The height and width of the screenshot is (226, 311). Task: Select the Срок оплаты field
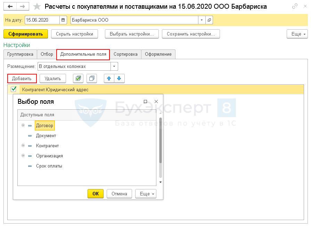[49, 166]
